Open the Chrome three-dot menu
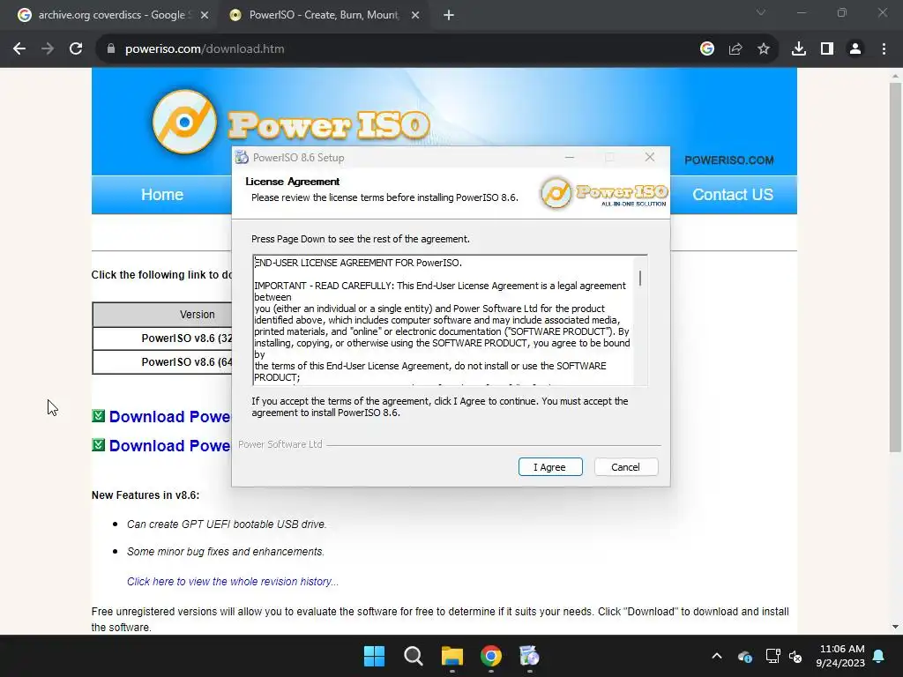Screen dimensions: 903x677 (884, 49)
